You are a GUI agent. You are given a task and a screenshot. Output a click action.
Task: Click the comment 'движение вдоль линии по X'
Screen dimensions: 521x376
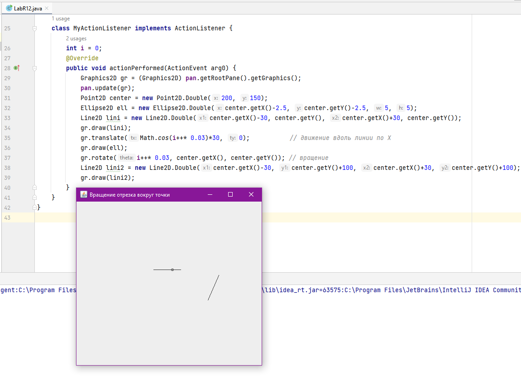point(345,138)
